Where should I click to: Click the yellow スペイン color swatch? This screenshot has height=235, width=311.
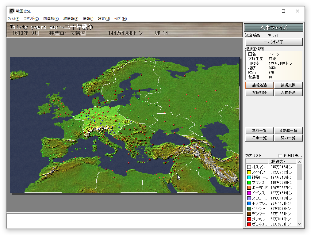[249, 172]
